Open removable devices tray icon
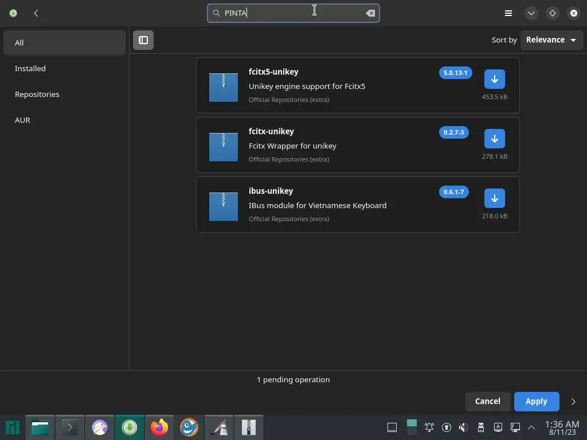This screenshot has height=440, width=587. coord(481,427)
